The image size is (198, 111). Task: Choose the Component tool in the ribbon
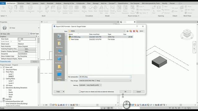tap(30, 9)
